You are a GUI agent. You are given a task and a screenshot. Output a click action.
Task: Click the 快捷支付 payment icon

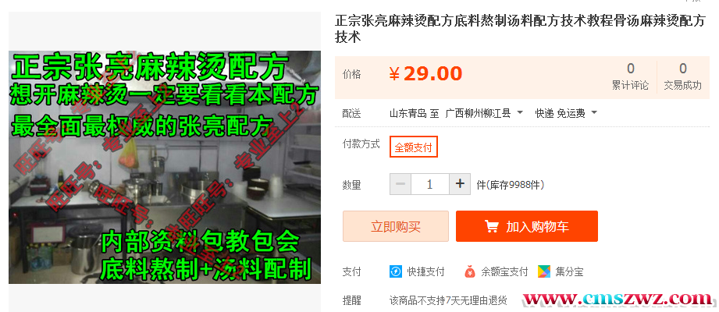pos(395,271)
